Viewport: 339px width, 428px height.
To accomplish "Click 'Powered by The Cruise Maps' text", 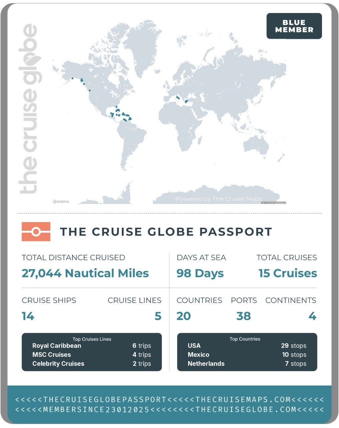I will (219, 199).
